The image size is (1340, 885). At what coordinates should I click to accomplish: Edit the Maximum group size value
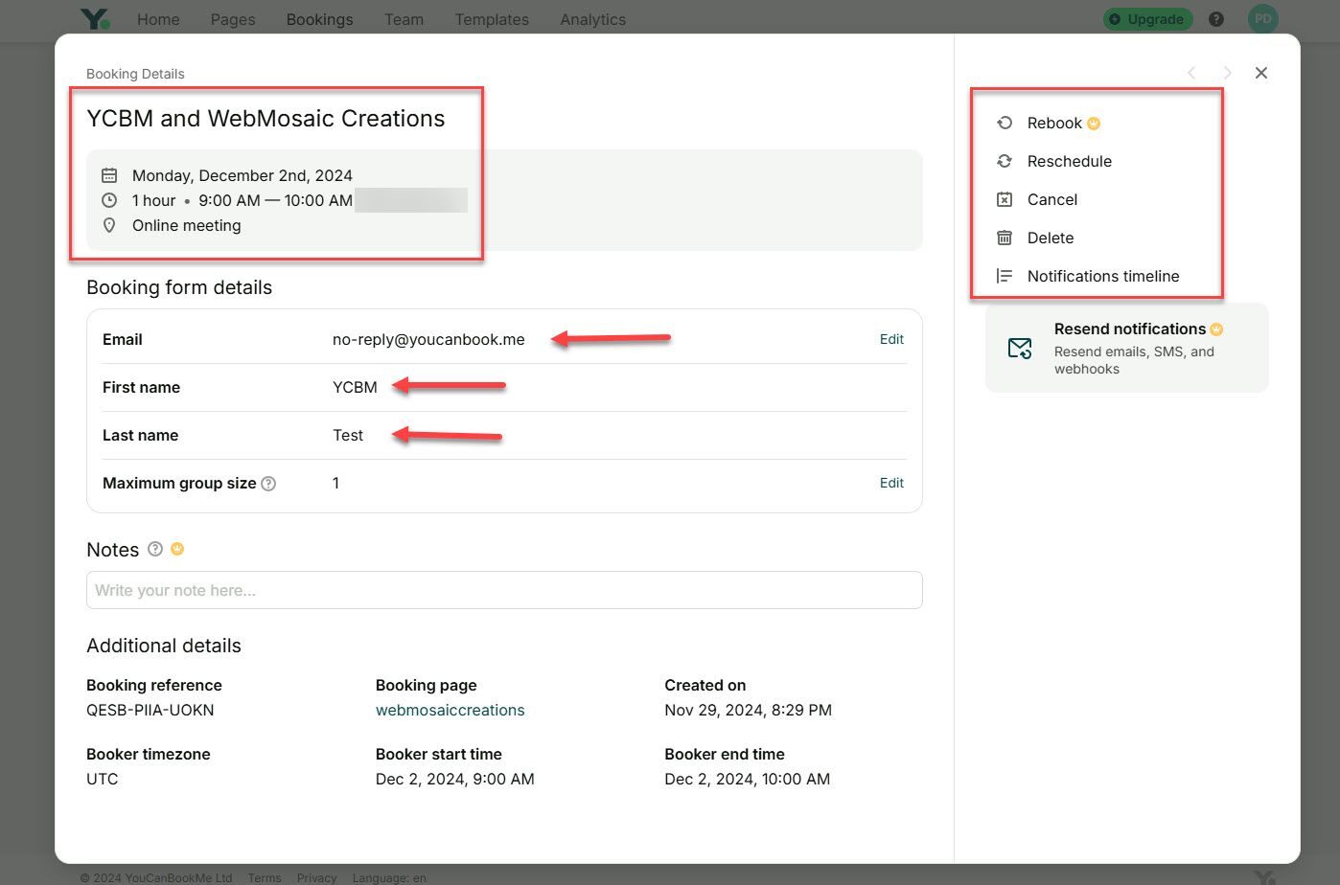(891, 483)
